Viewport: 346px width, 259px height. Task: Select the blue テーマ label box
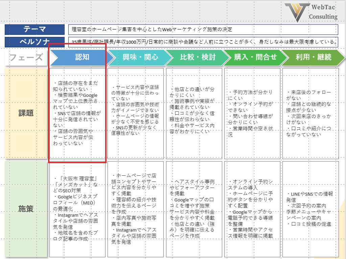pyautogui.click(x=34, y=29)
